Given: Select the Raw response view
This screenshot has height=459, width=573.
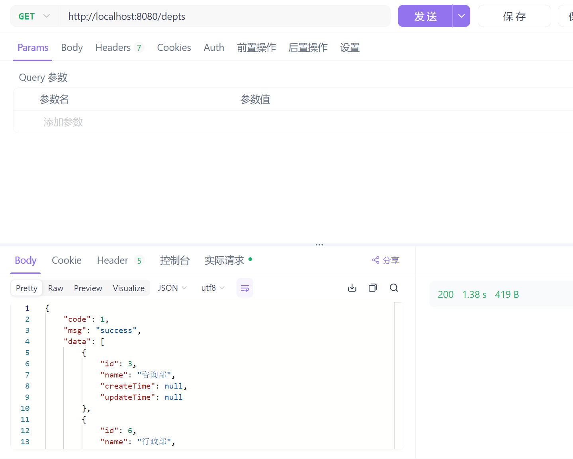Looking at the screenshot, I should pyautogui.click(x=56, y=288).
